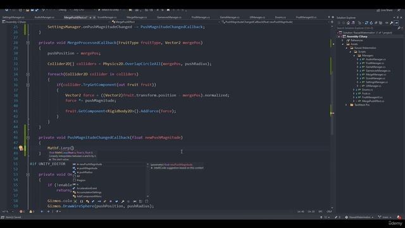Open the Solution Explorer home icon

coord(348,23)
